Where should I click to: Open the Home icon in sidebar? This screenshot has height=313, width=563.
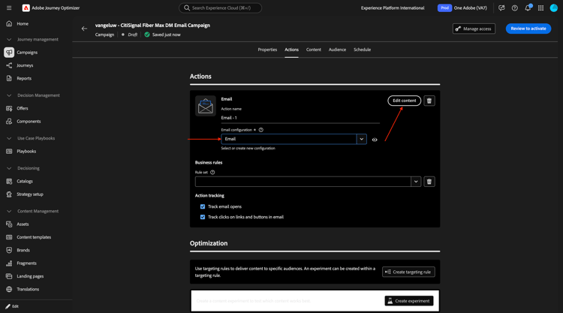click(9, 24)
